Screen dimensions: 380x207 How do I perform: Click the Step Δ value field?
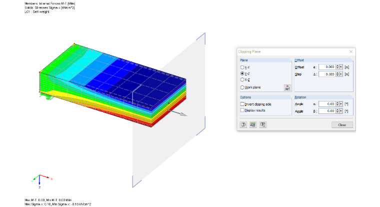click(327, 74)
